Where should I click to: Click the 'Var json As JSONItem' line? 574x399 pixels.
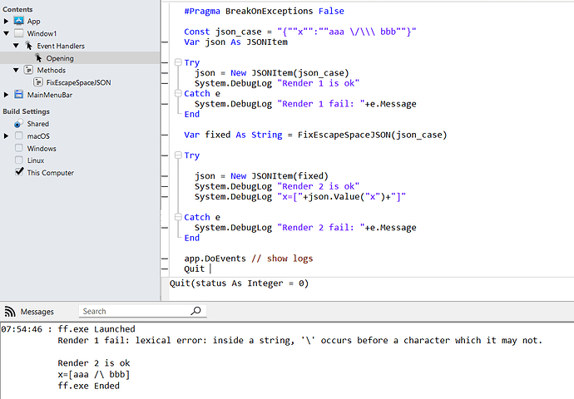(235, 42)
